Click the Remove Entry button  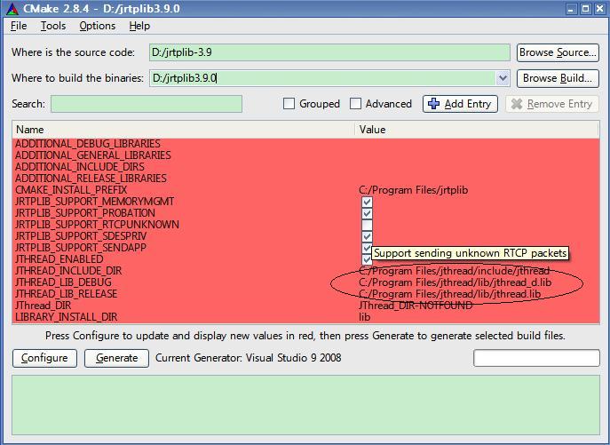pos(552,104)
